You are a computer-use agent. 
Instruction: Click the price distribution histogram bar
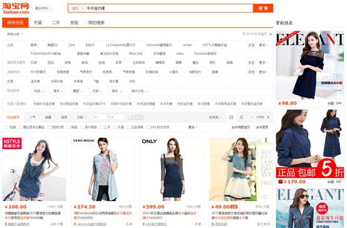point(136,117)
